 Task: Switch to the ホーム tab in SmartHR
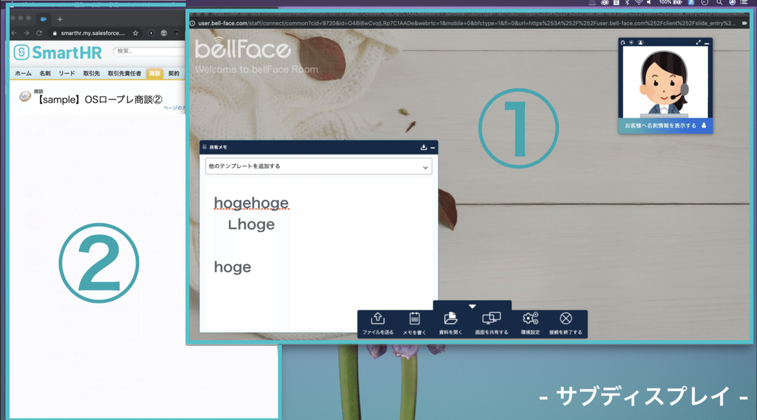[x=22, y=73]
